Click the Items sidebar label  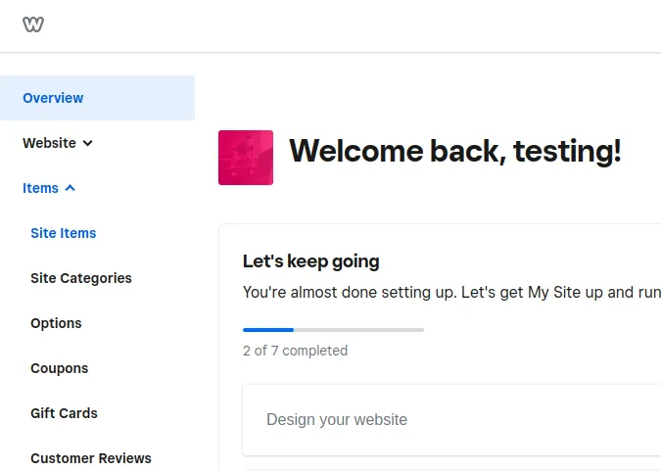40,188
